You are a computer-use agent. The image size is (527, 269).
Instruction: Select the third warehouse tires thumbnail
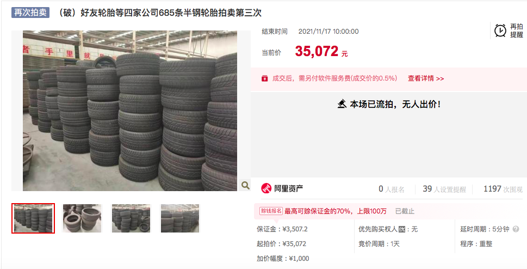[x=131, y=218]
